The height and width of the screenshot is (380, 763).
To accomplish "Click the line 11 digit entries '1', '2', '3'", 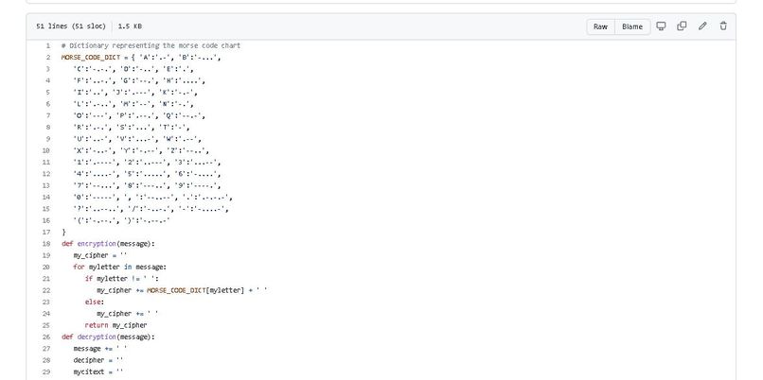I will click(147, 163).
